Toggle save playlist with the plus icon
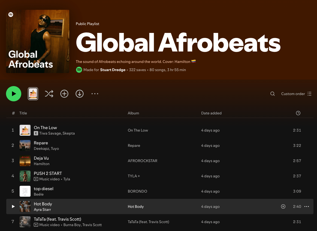 (64, 94)
